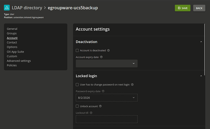Click help icon beside Password expiry date

point(103,91)
